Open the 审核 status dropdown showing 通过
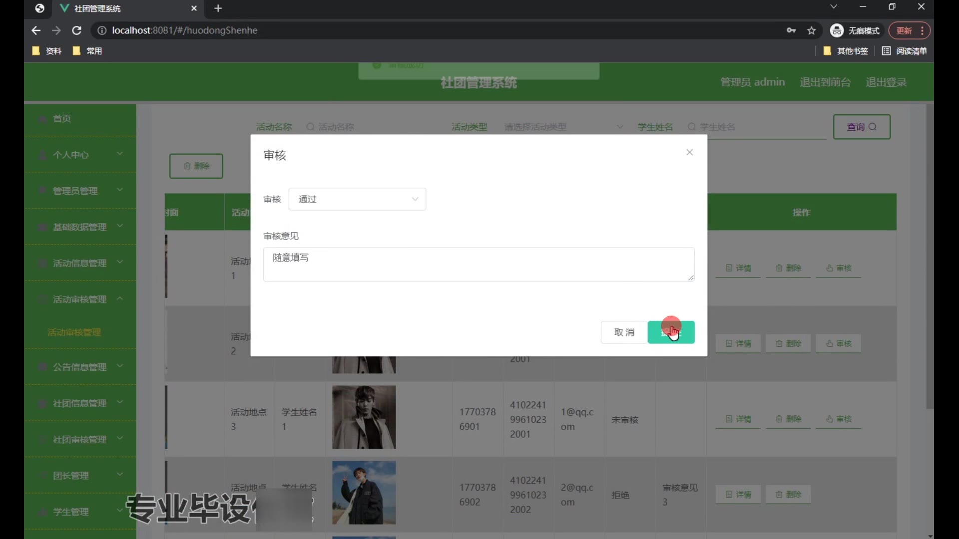This screenshot has height=539, width=959. point(357,199)
